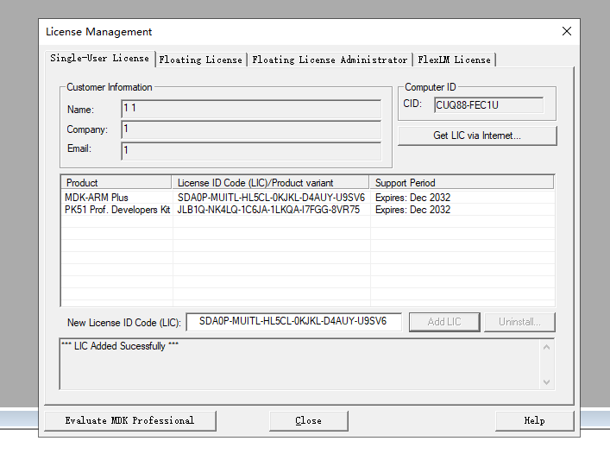The height and width of the screenshot is (460, 610).
Task: Switch to the Single-User License tab
Action: point(100,59)
